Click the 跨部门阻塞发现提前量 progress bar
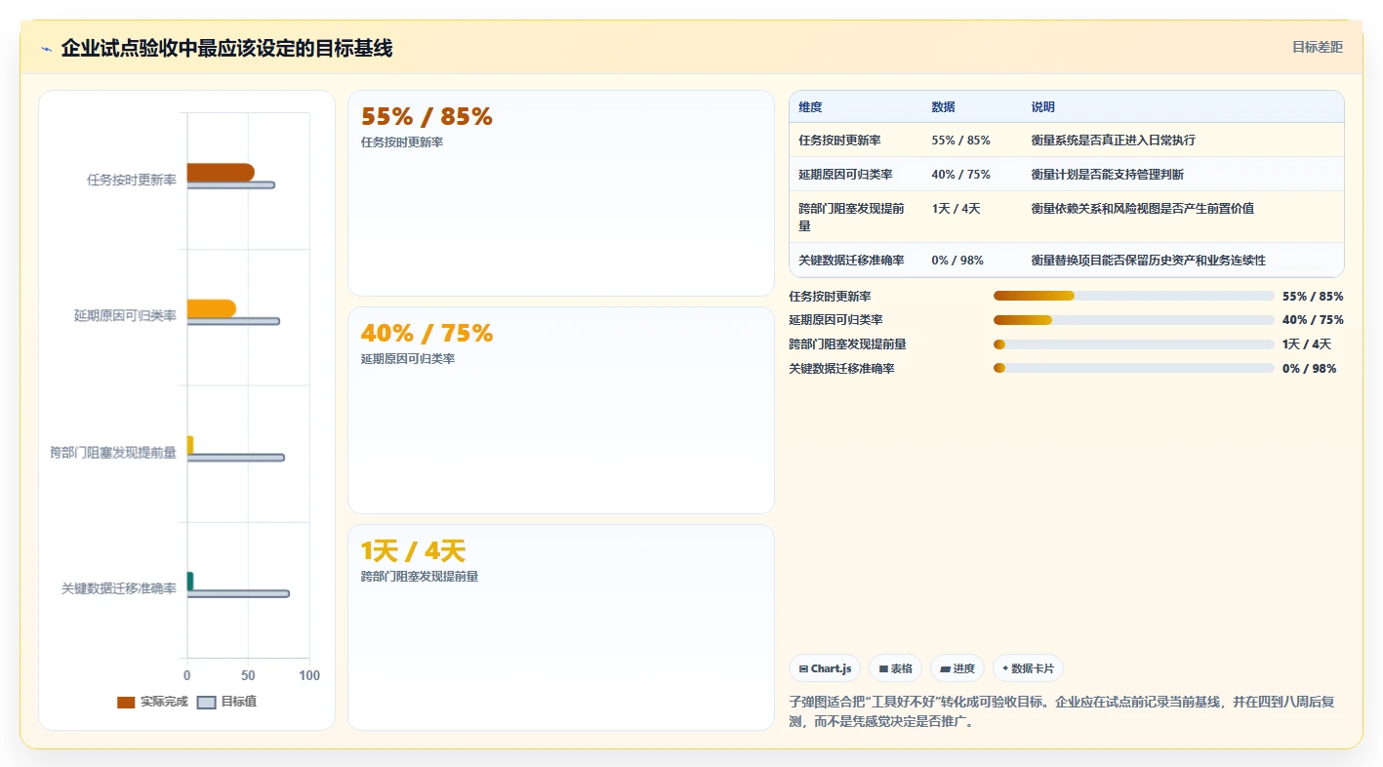Viewport: 1383px width, 767px height. click(1134, 344)
